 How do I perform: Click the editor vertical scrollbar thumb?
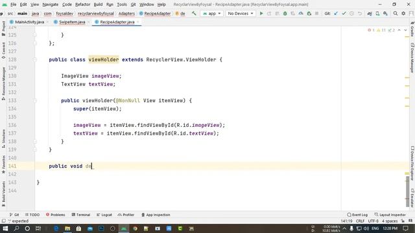pos(407,192)
